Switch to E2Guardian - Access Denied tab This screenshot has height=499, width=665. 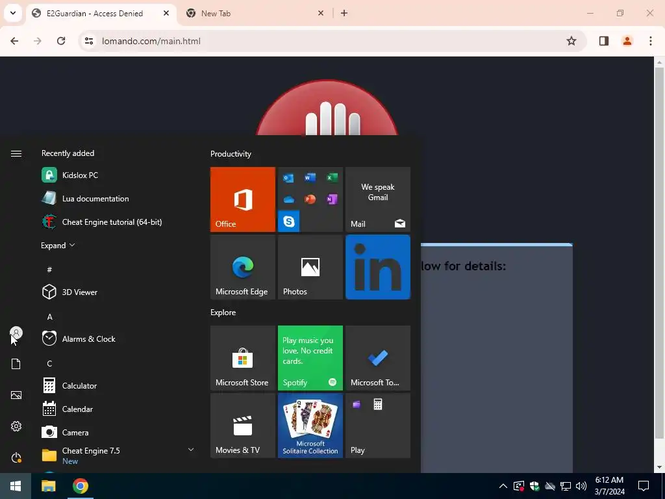pyautogui.click(x=101, y=14)
